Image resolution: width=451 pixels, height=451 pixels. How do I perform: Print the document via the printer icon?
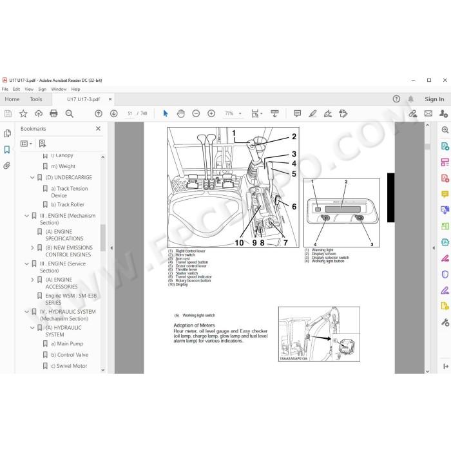click(x=53, y=113)
